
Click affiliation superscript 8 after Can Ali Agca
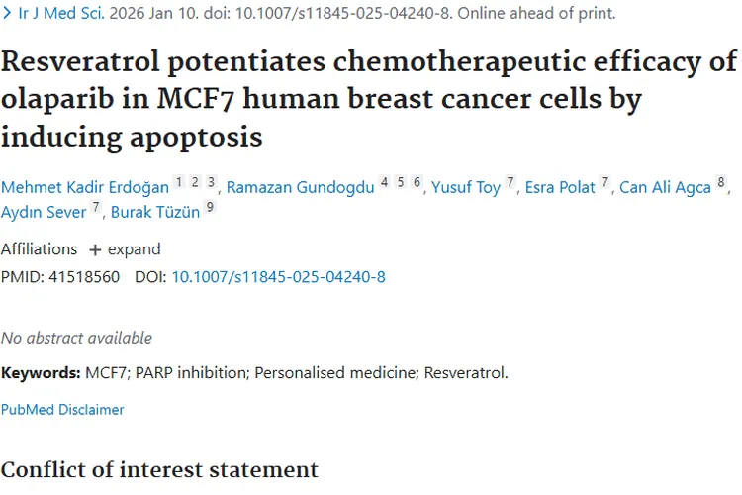click(x=722, y=182)
